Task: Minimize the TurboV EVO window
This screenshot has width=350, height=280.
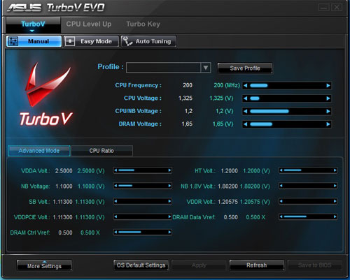Action: click(324, 8)
